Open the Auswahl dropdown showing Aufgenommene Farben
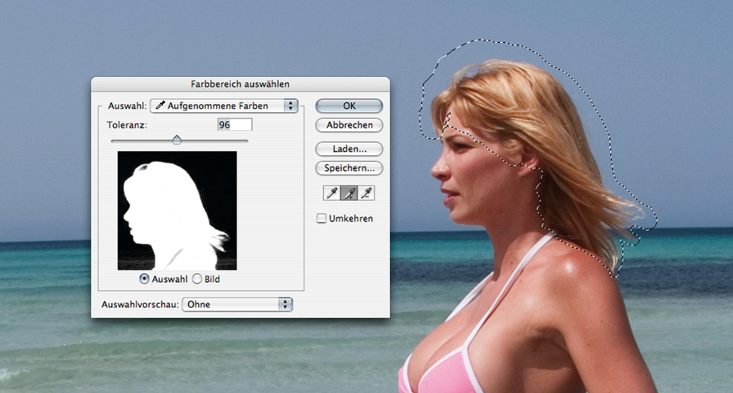 [x=224, y=106]
